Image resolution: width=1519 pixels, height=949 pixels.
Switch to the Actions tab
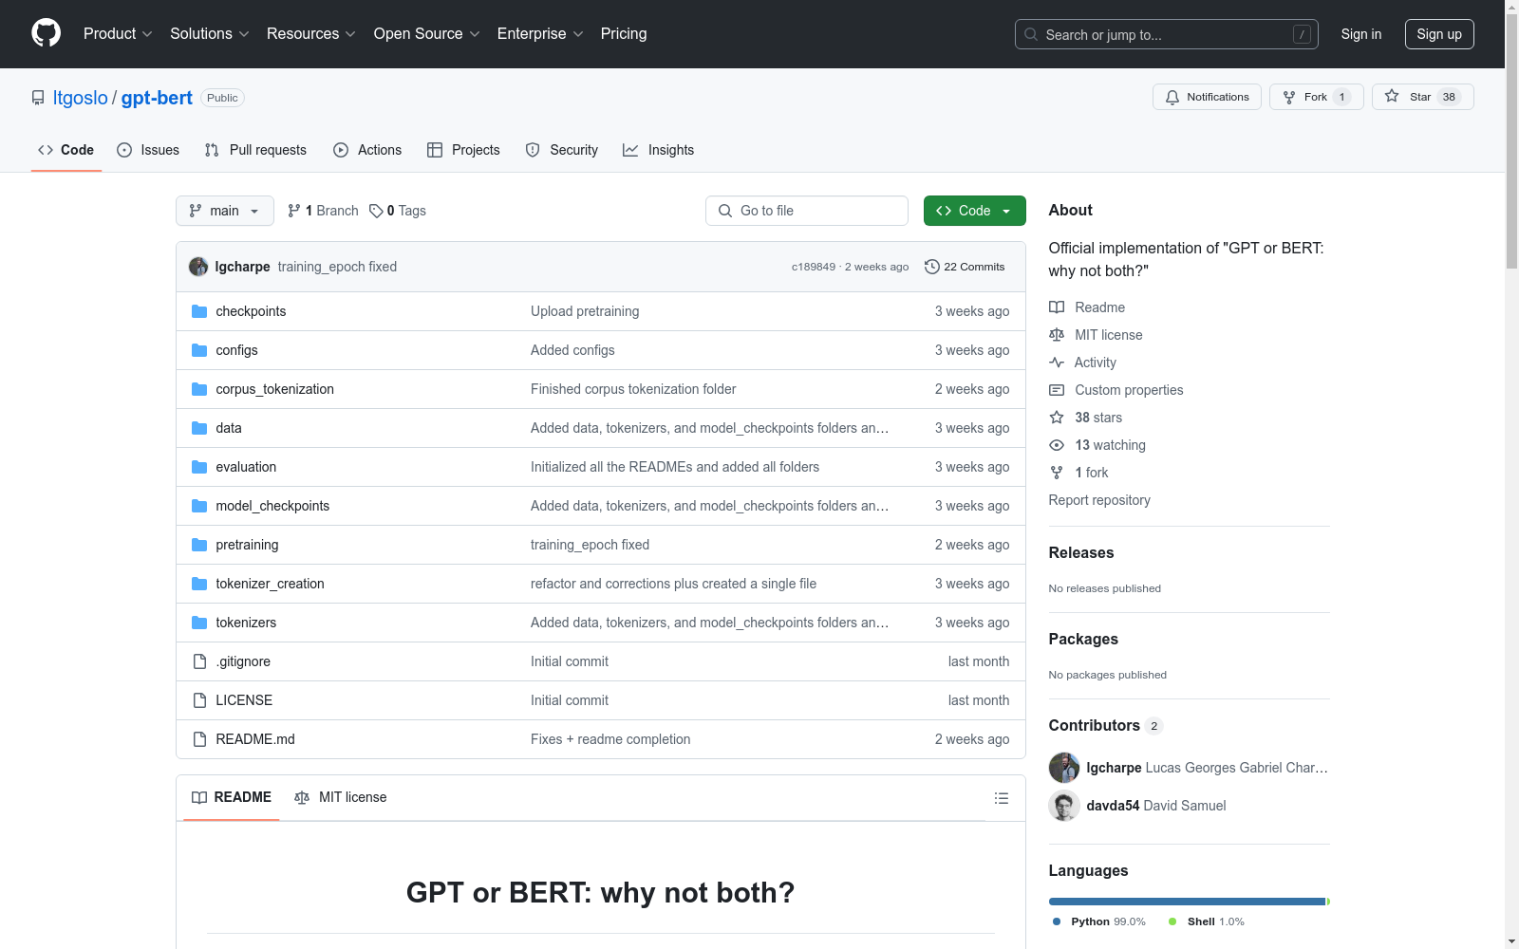[x=367, y=150]
